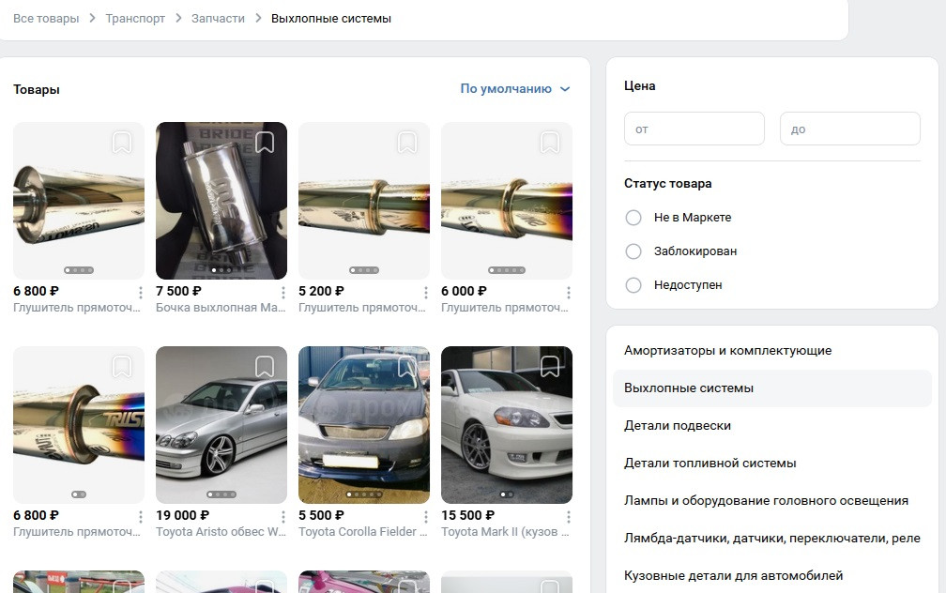Select 'Кузовные детали для автомобилей' category
Image resolution: width=946 pixels, height=593 pixels.
tap(772, 575)
